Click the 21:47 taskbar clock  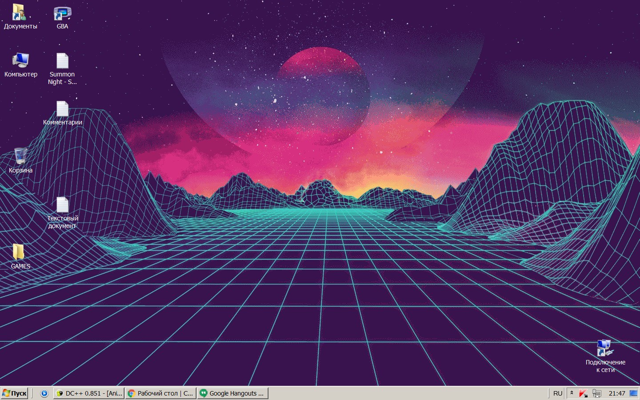617,393
